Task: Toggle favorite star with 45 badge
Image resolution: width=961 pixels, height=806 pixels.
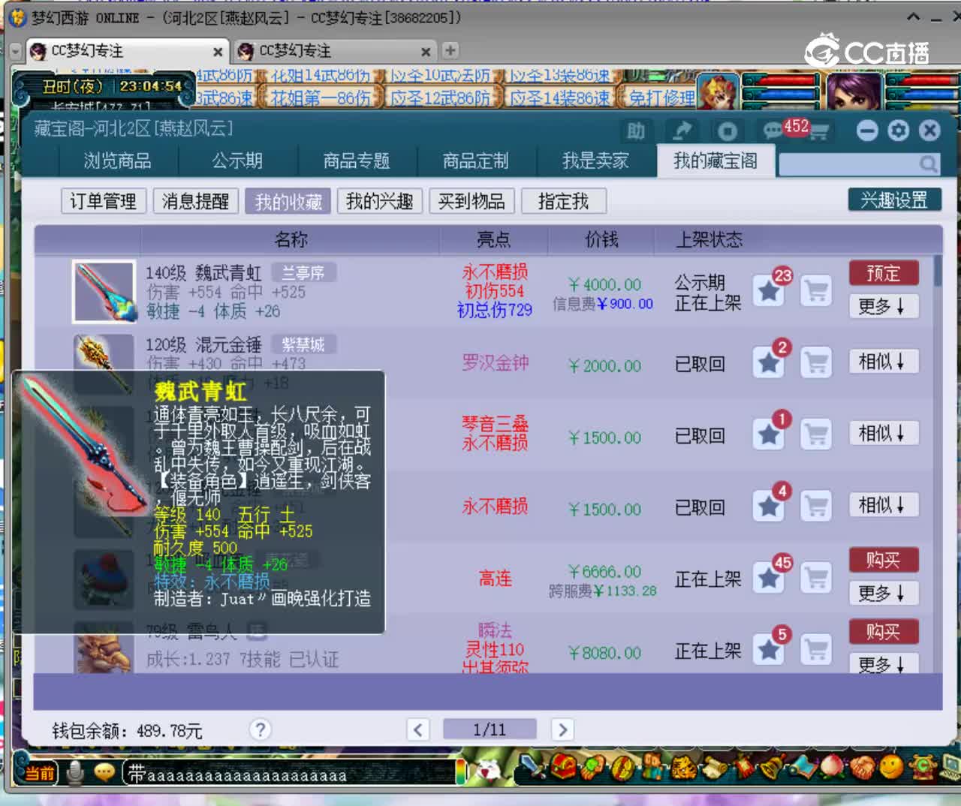Action: [x=769, y=577]
